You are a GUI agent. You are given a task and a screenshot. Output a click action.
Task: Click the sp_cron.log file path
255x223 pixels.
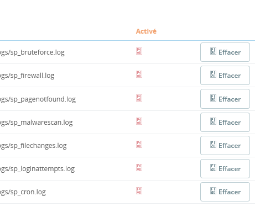click(x=23, y=192)
